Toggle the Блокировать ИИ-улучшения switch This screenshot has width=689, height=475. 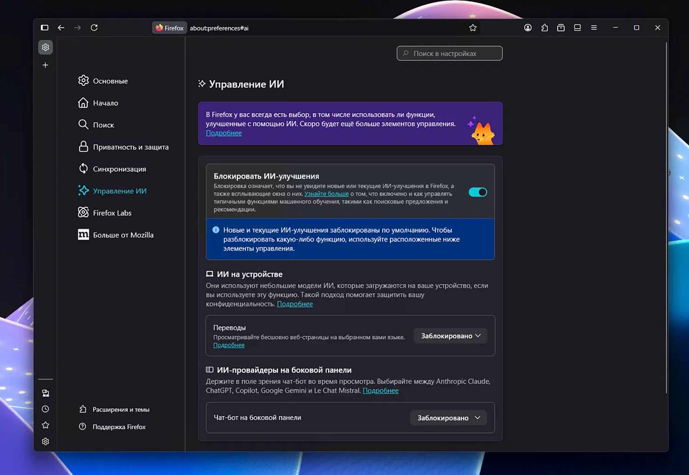tap(477, 192)
